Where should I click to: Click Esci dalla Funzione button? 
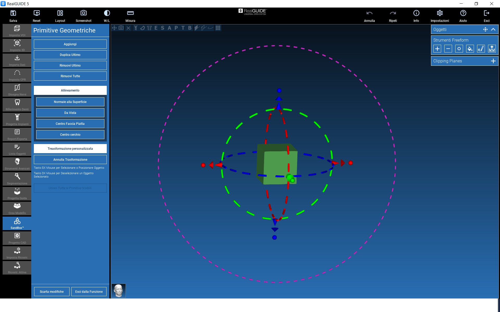click(x=89, y=292)
